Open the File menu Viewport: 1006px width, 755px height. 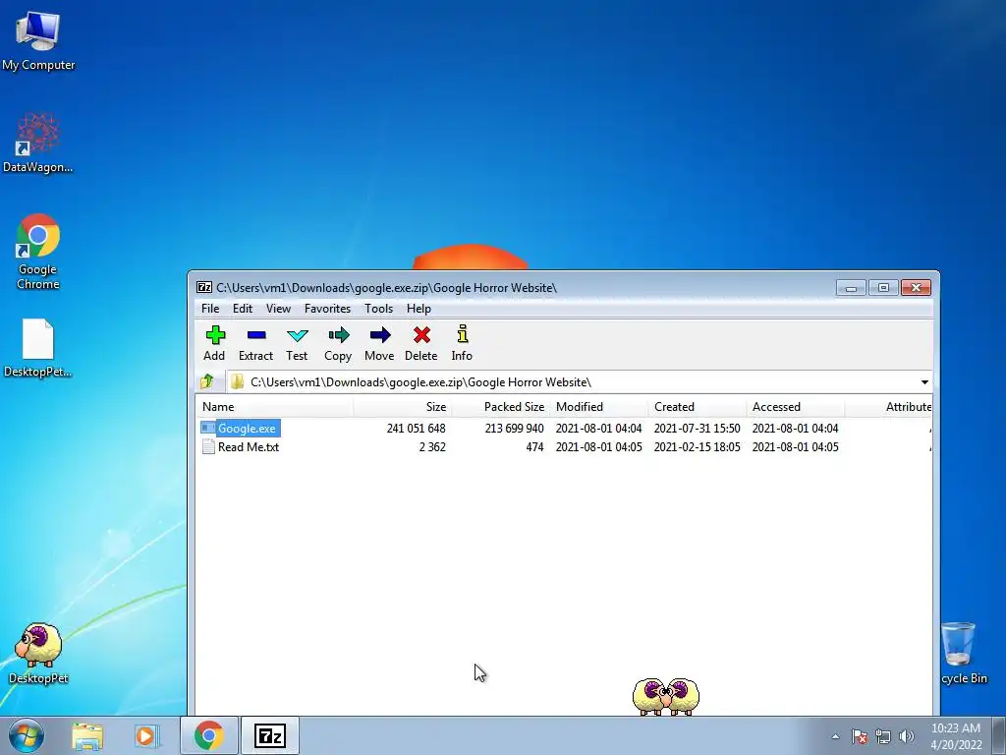click(x=210, y=308)
